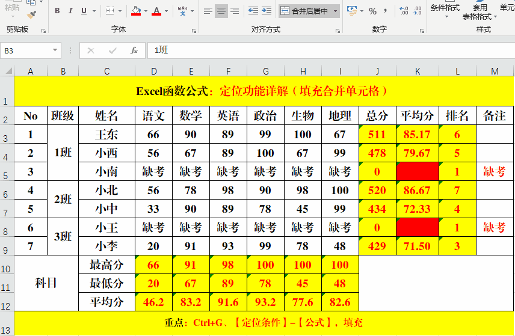The height and width of the screenshot is (336, 515).
Task: Align text left in the cell
Action: pos(208,11)
